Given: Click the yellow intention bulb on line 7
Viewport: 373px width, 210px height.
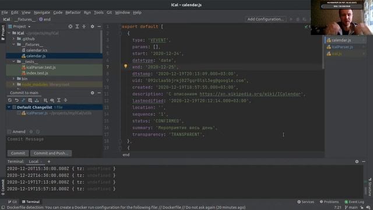Looking at the screenshot, I should [126, 66].
